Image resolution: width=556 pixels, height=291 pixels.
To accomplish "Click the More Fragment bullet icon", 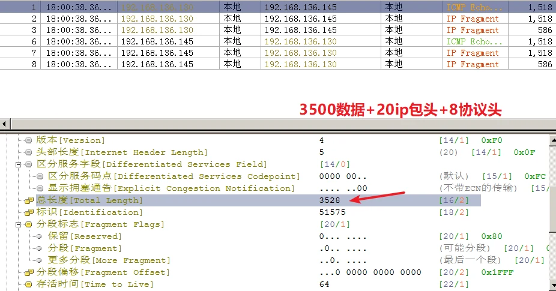I will [40, 260].
